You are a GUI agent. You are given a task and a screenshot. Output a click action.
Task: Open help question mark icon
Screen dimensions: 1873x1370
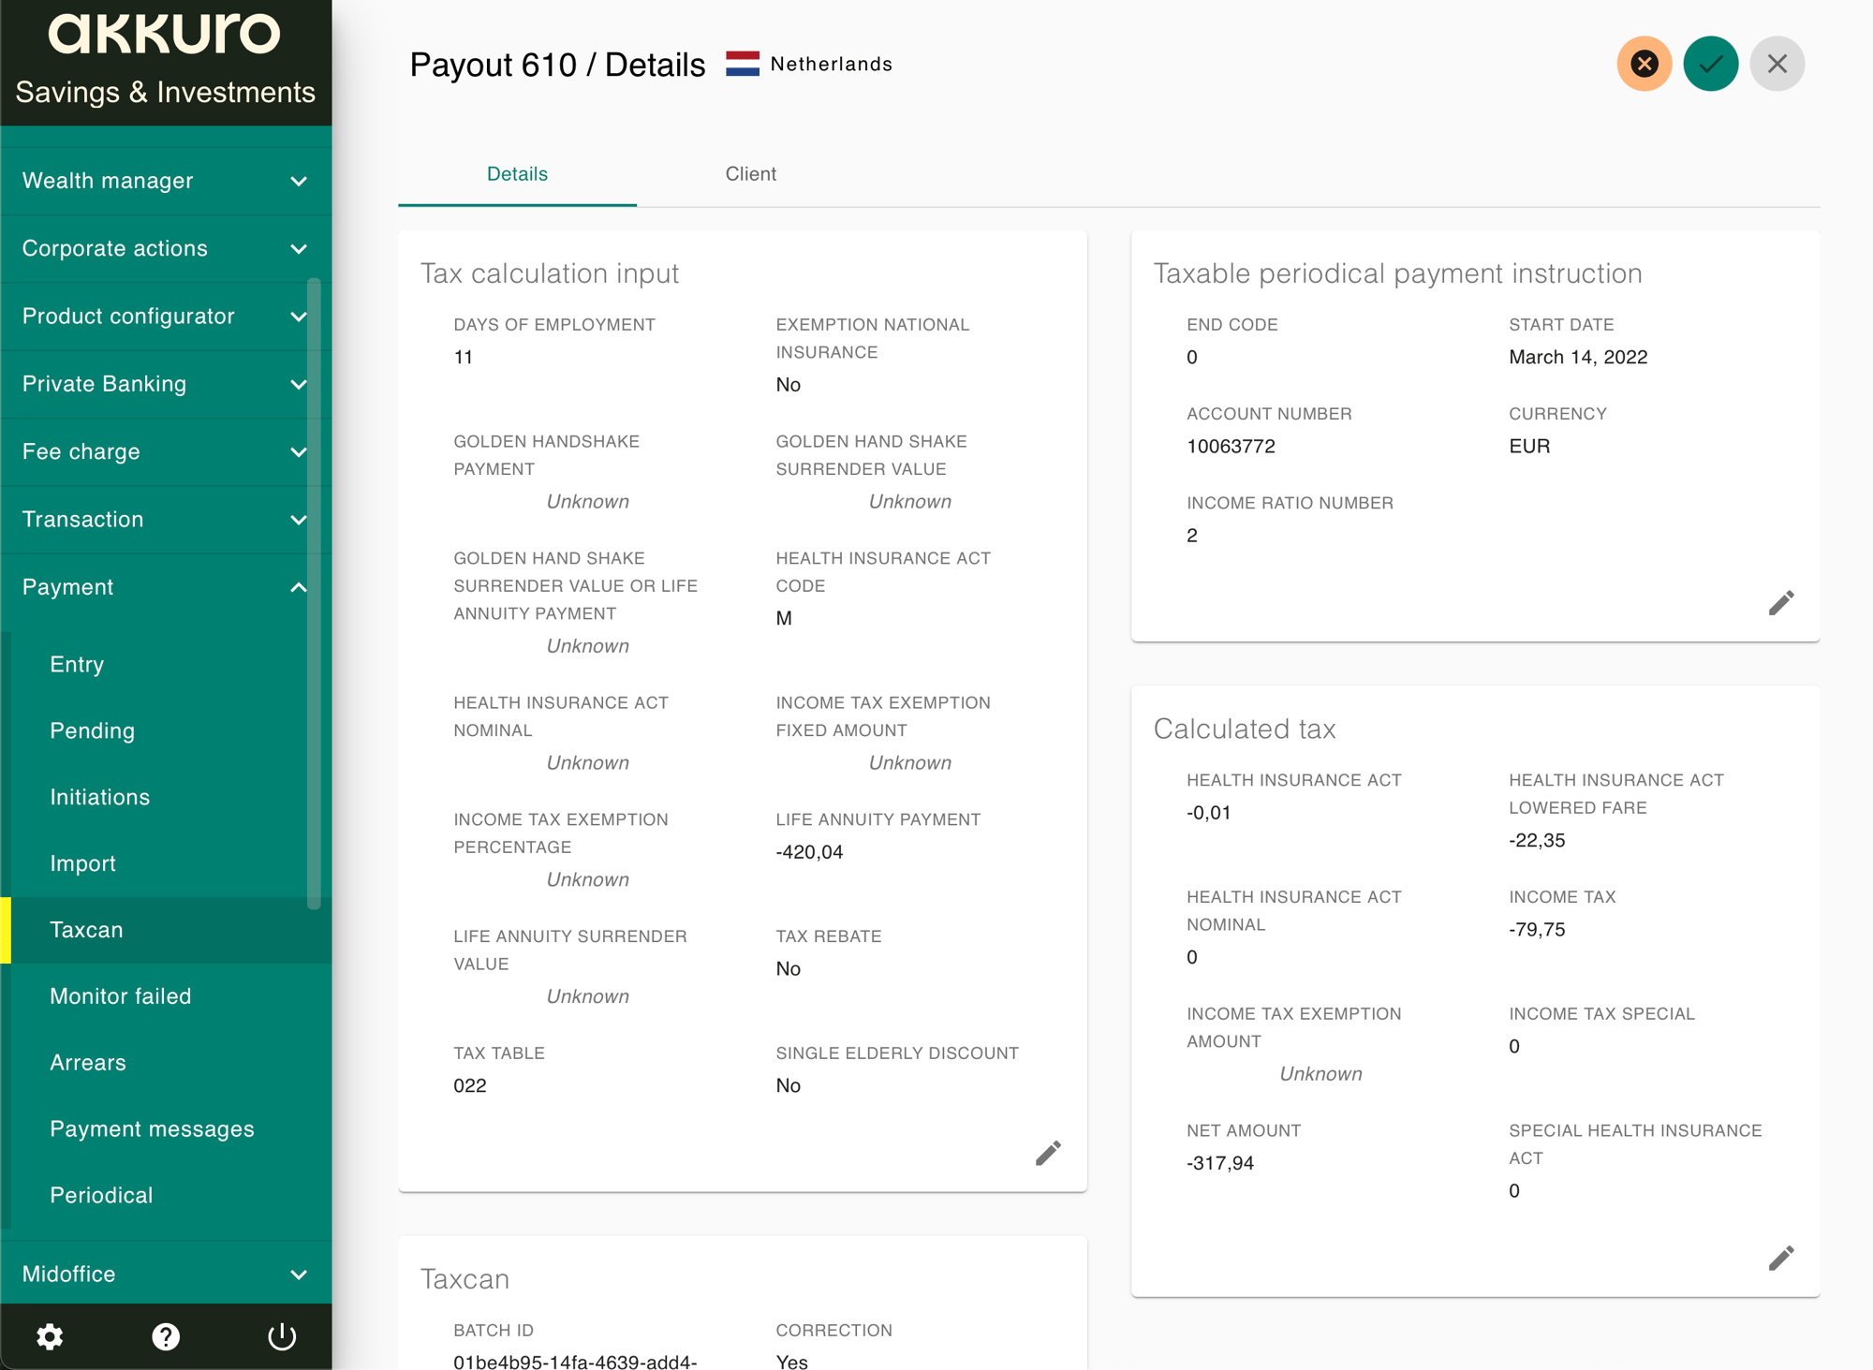click(x=166, y=1336)
